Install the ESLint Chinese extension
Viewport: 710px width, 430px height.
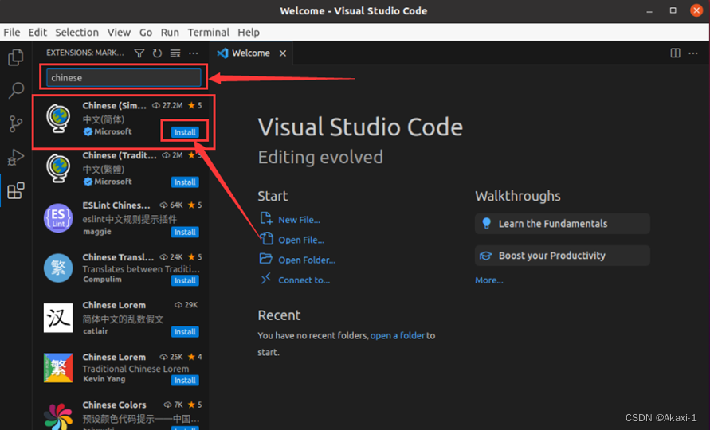(185, 232)
